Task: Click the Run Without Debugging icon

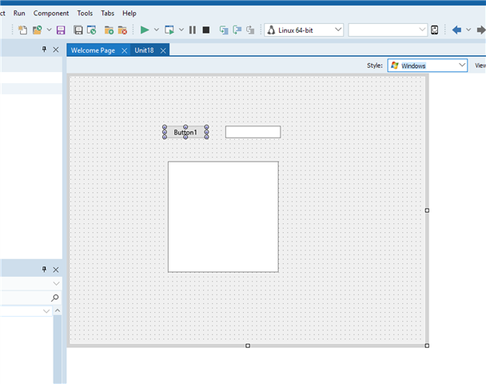Action: tap(169, 30)
